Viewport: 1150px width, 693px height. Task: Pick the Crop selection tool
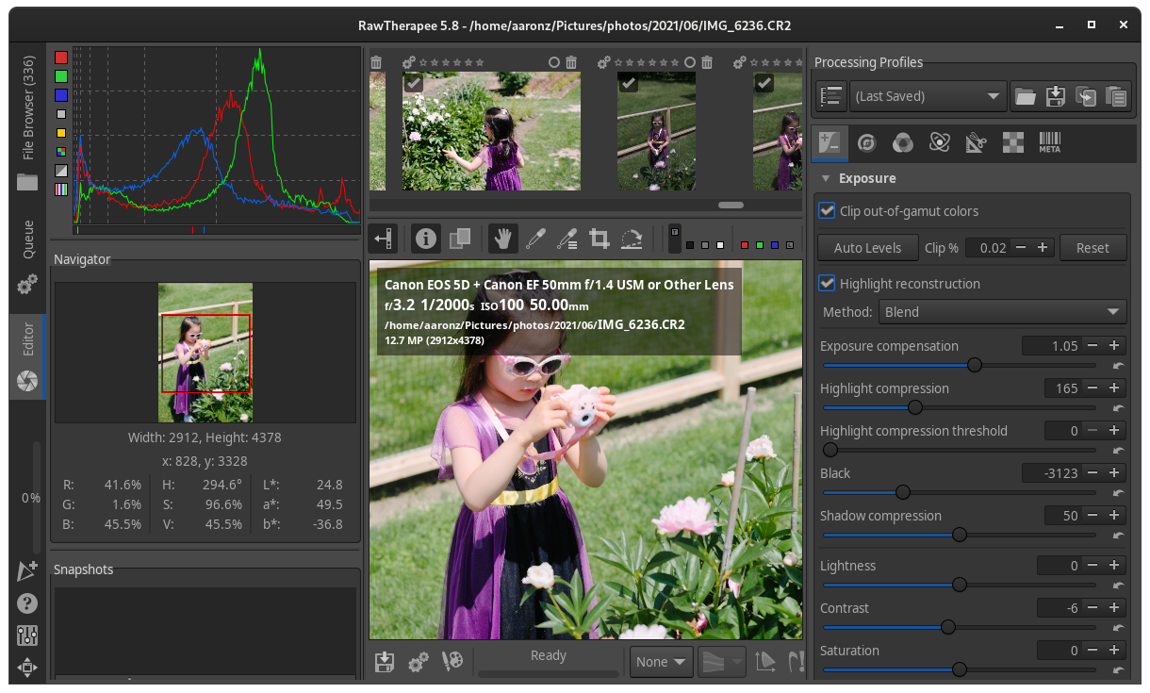(599, 239)
